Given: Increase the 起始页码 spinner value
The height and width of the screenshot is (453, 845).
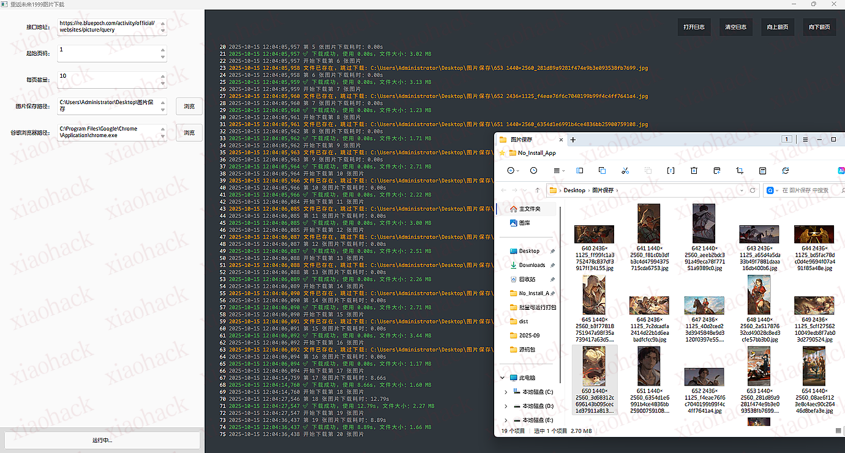Looking at the screenshot, I should click(x=162, y=49).
